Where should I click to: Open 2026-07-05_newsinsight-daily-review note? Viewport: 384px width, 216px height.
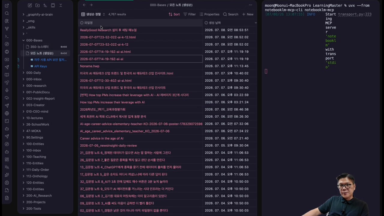coord(108,145)
